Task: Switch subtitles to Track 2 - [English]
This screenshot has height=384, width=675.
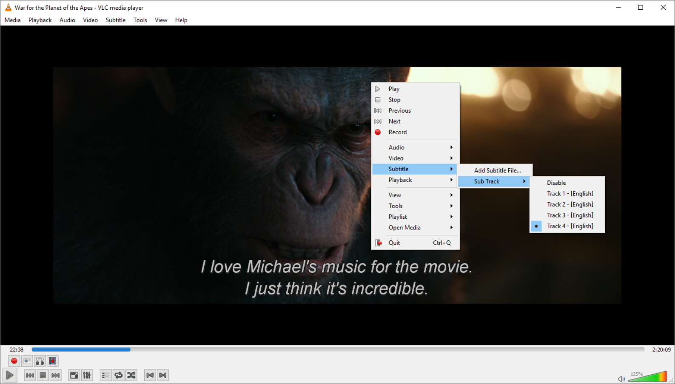Action: 567,204
